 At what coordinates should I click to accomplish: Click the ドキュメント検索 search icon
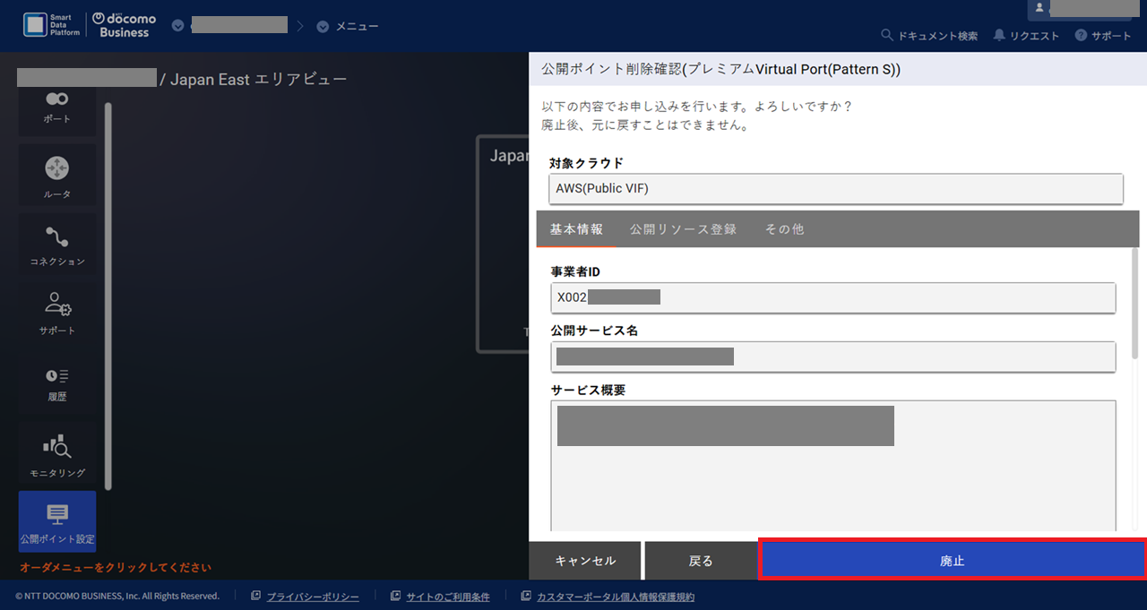coord(888,35)
